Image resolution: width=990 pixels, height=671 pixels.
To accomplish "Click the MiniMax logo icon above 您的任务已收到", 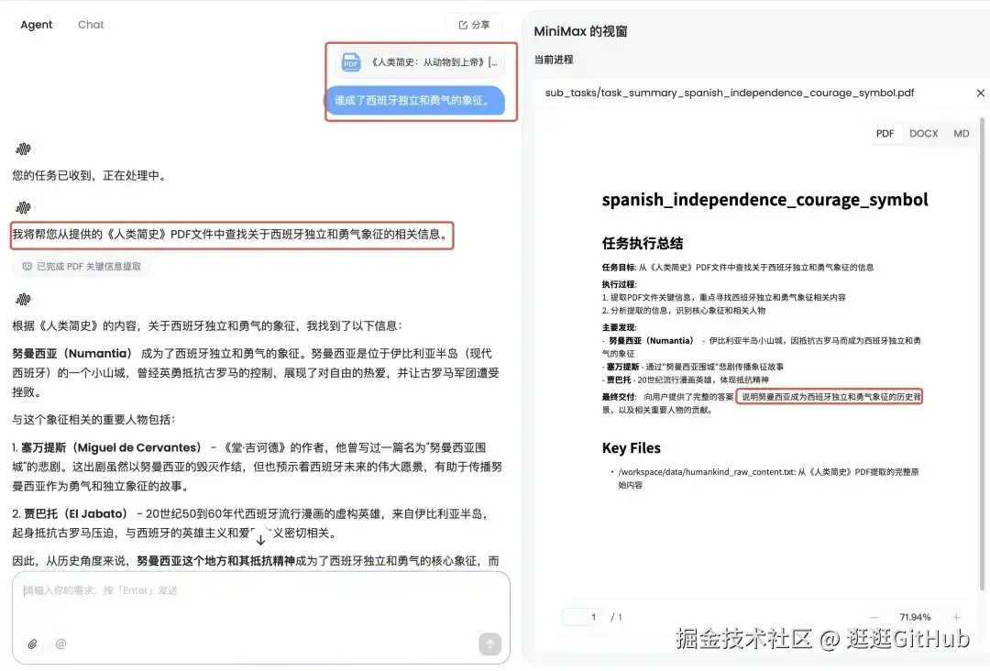I will [23, 149].
